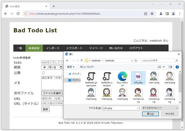Open the インポート menu tab

tap(53, 48)
